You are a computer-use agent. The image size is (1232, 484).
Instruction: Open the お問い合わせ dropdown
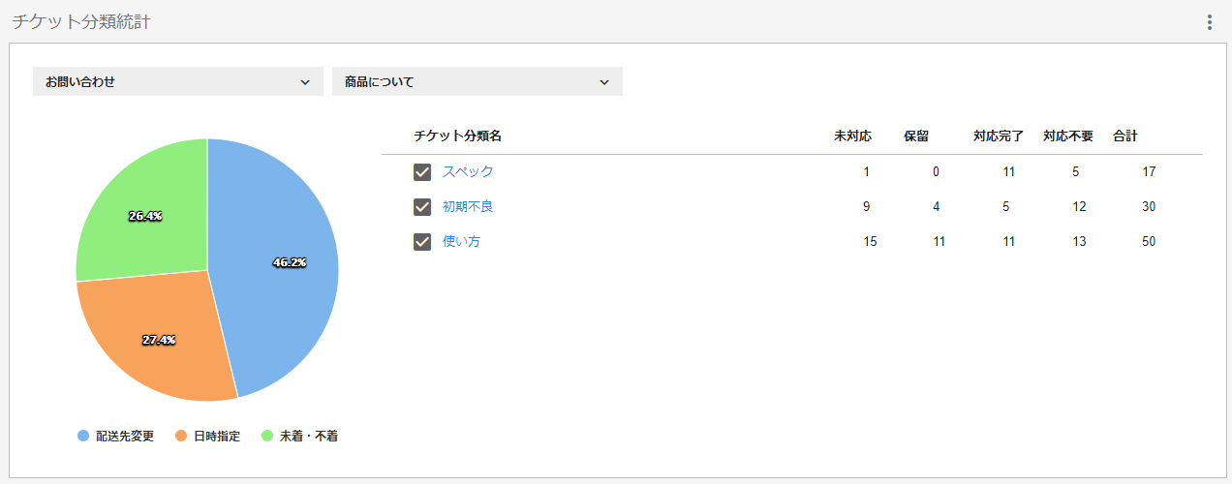click(178, 81)
